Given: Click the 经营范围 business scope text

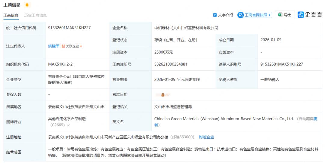Looking at the screenshot, I should (183, 152).
